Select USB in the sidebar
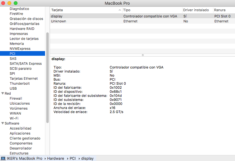 click(13, 88)
